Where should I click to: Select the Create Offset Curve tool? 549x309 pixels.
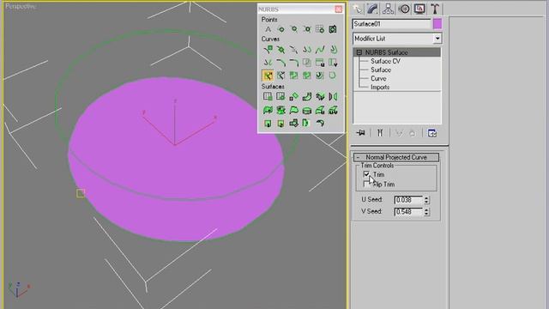pyautogui.click(x=333, y=50)
